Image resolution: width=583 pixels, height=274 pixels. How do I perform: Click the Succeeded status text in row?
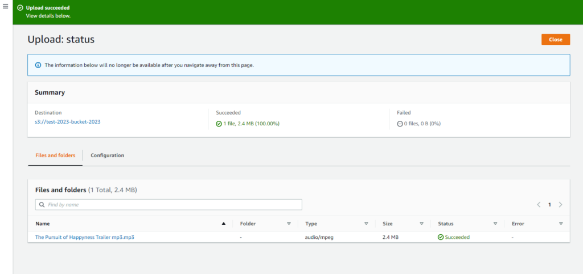click(x=457, y=237)
